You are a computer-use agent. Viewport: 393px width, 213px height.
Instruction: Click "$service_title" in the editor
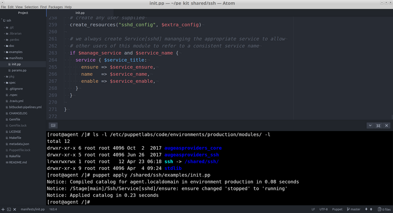coord(124,60)
